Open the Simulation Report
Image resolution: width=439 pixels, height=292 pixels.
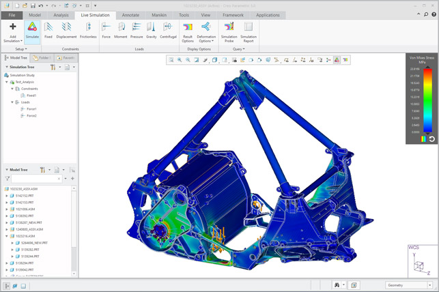(x=249, y=32)
